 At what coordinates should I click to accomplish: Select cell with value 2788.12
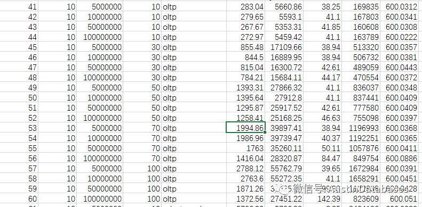pyautogui.click(x=245, y=168)
